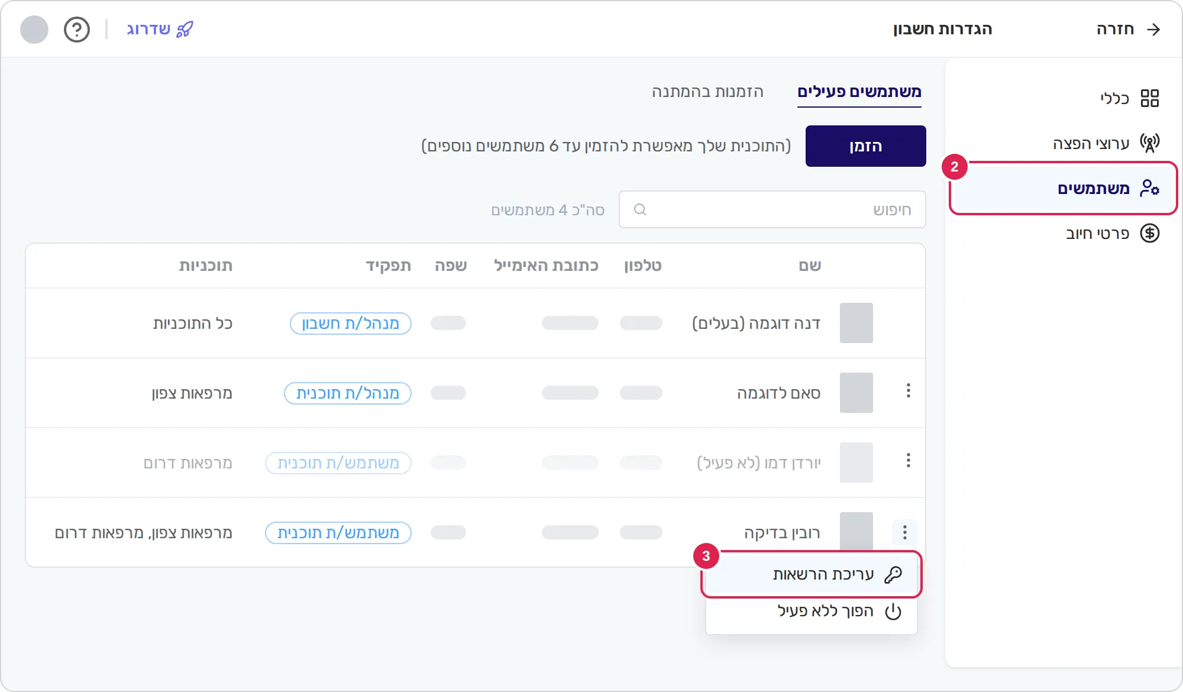
Task: Click role badge מנהל/ת תוכנית
Action: click(x=347, y=393)
